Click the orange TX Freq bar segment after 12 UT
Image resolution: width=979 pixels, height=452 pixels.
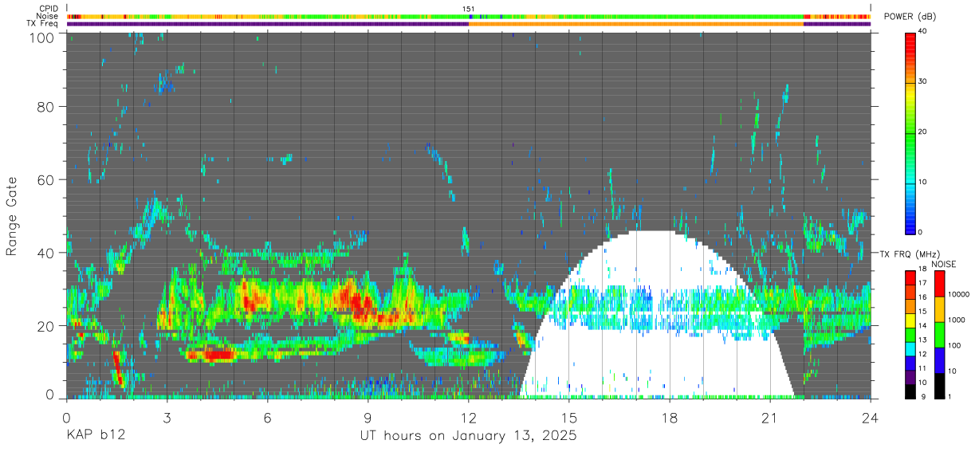click(x=636, y=24)
